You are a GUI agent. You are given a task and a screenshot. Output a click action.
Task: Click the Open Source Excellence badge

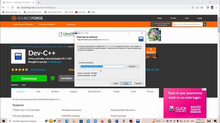click(x=151, y=53)
